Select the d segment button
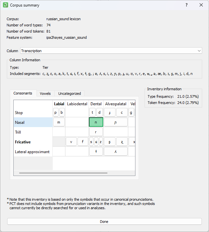 100,112
